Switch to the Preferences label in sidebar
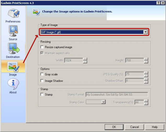 (x=13, y=22)
